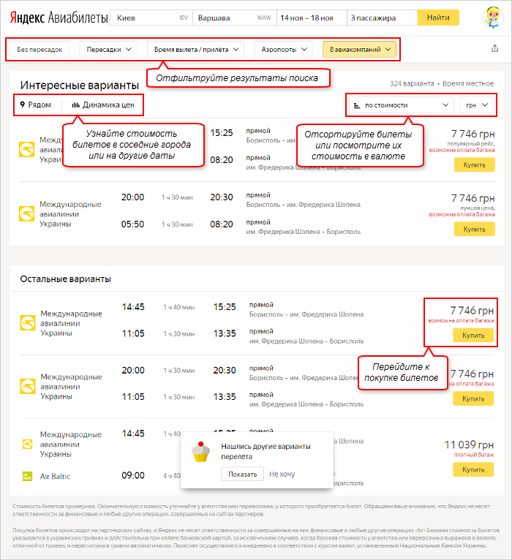Expand the Пересадки filter dropdown

coord(109,49)
